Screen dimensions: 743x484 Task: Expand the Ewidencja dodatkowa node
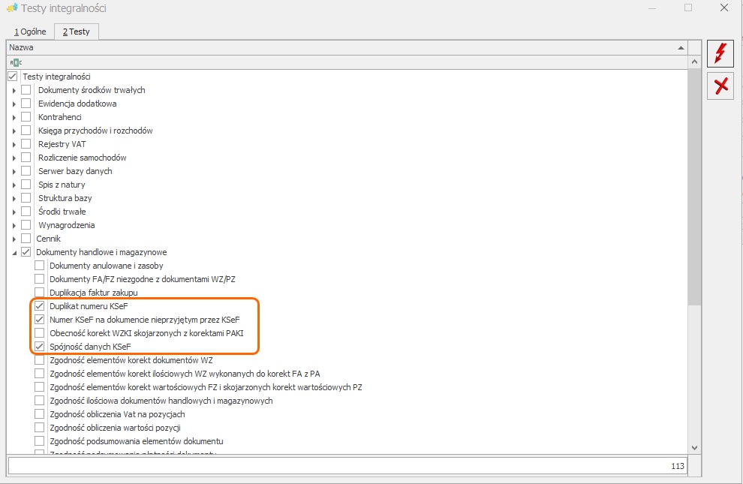pyautogui.click(x=14, y=104)
